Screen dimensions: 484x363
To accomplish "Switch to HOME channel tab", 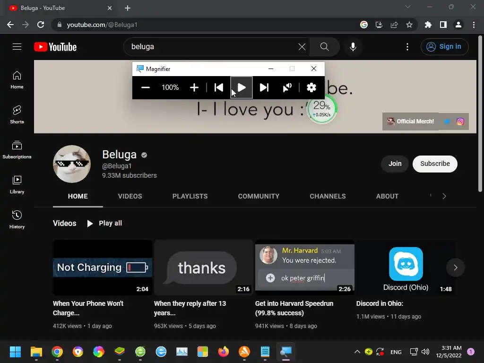I will pyautogui.click(x=78, y=196).
